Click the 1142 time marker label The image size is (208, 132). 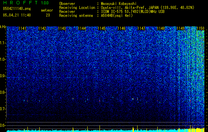pos(42,28)
